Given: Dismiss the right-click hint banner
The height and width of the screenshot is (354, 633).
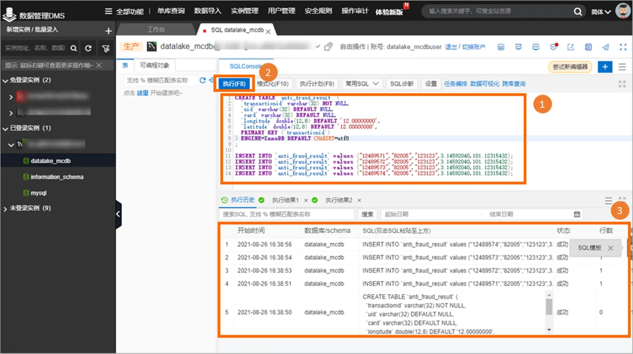Looking at the screenshot, I should point(99,66).
